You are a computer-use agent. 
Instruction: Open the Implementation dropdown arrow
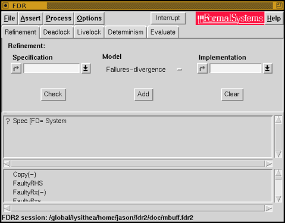(268, 68)
